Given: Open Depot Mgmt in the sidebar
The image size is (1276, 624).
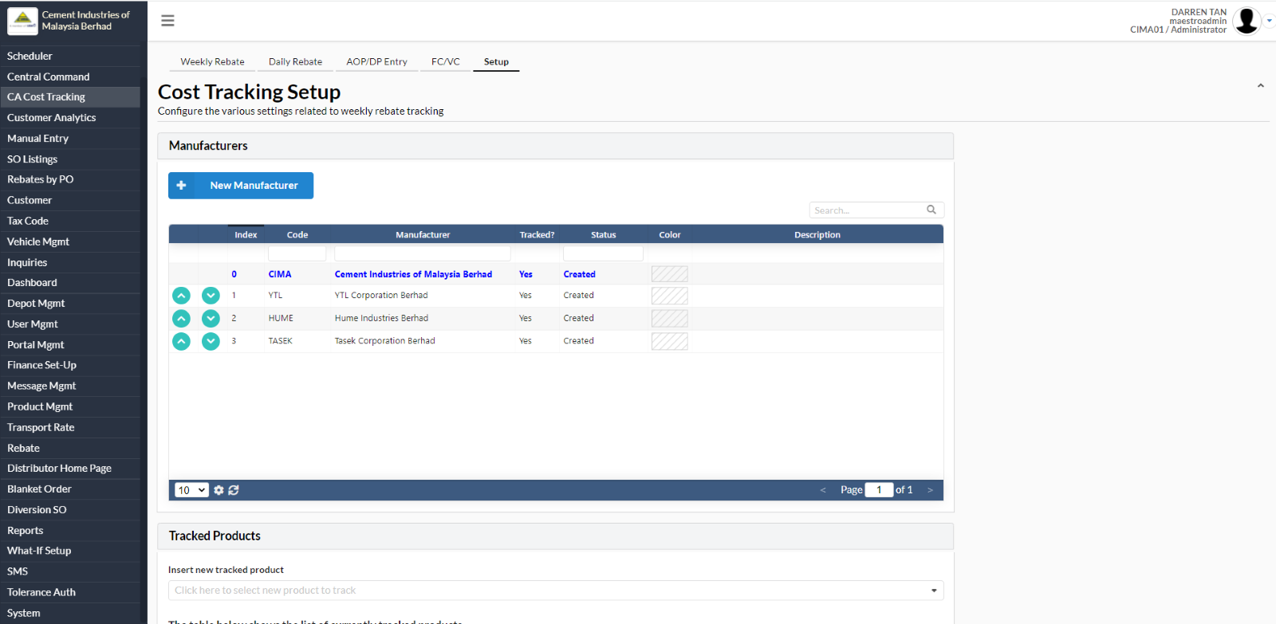Looking at the screenshot, I should (70, 303).
